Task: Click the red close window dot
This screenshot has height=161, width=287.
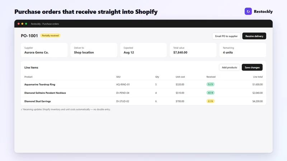Action: coord(19,24)
